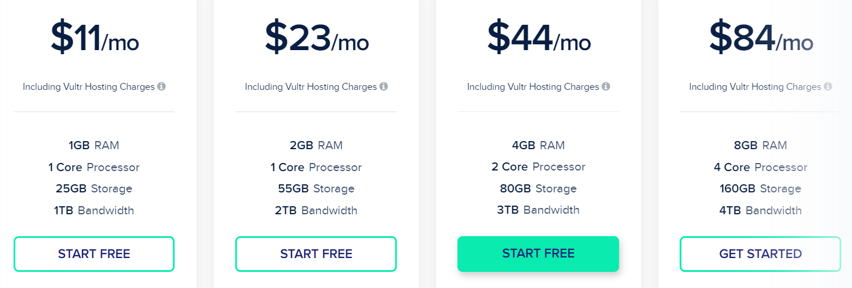Click info icon on the $23/mo plan

[384, 86]
